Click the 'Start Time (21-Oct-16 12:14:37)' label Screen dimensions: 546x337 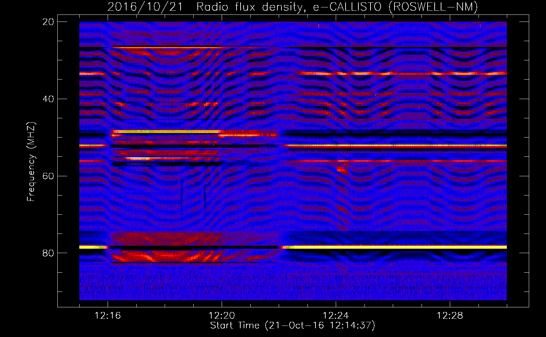point(293,326)
